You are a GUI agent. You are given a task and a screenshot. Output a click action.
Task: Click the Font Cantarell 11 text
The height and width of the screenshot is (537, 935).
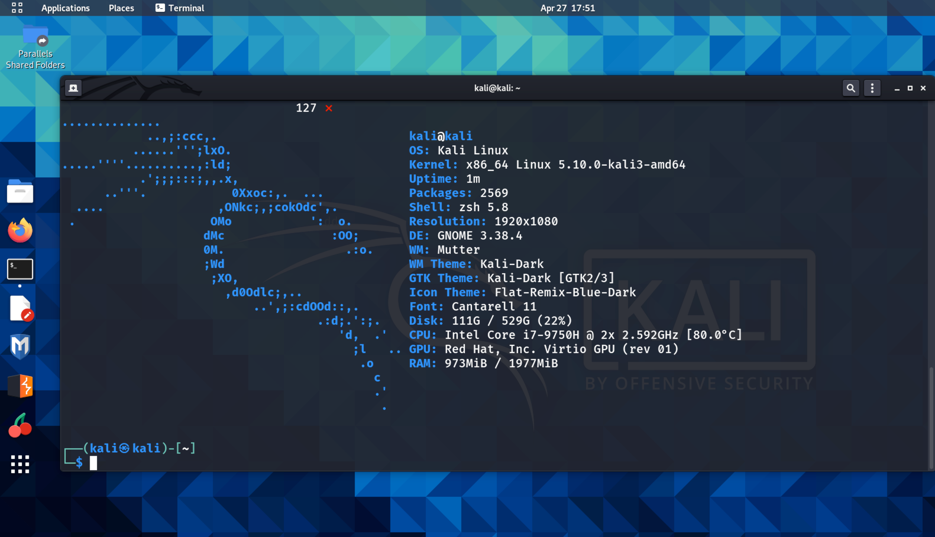coord(473,306)
